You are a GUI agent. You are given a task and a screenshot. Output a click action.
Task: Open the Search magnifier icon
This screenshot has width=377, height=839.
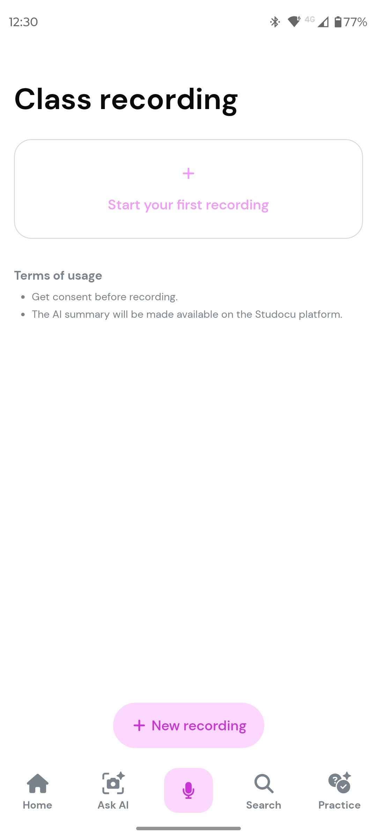pyautogui.click(x=264, y=783)
